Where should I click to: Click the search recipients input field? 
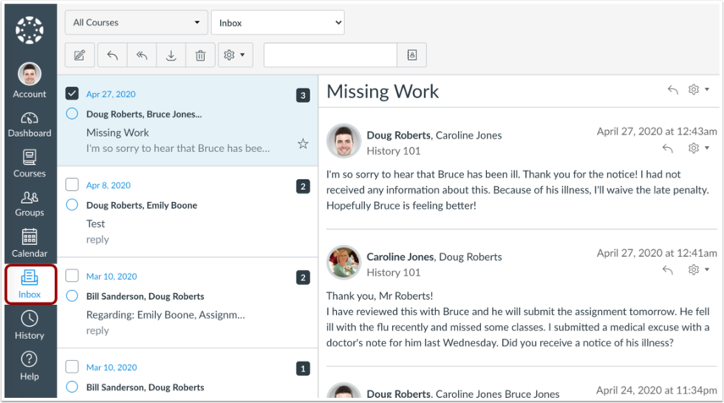[x=330, y=55]
